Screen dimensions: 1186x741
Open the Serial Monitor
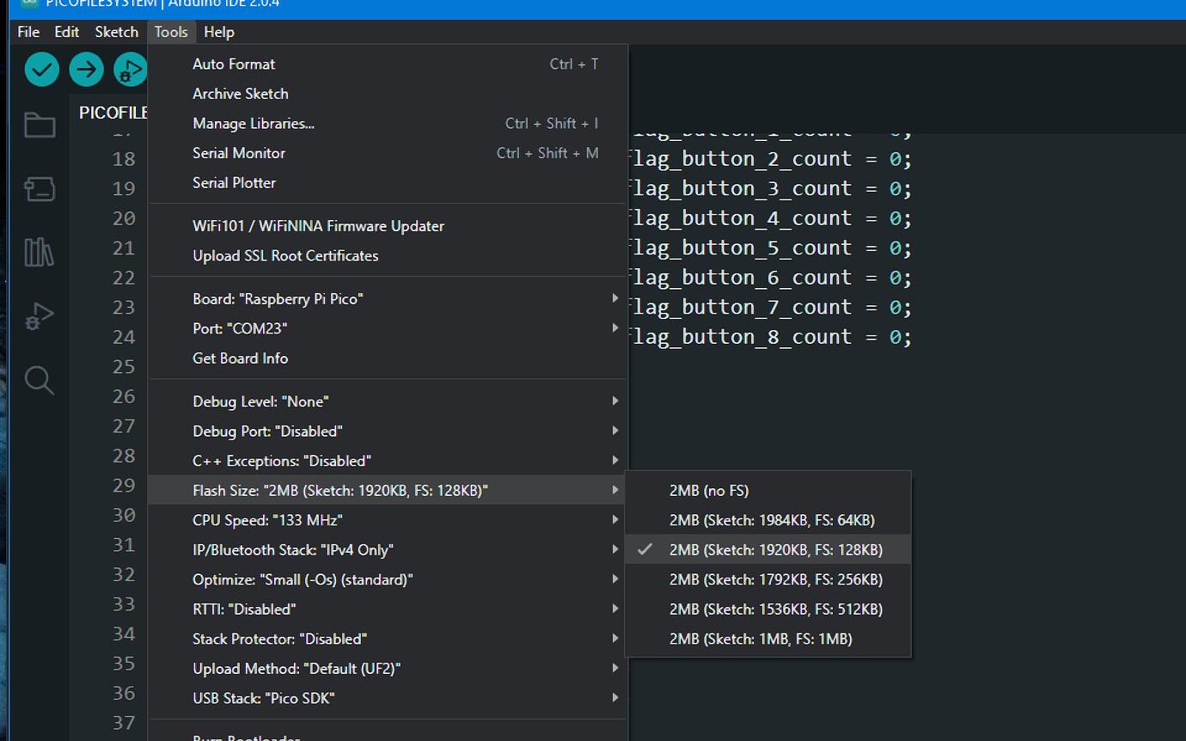[238, 153]
